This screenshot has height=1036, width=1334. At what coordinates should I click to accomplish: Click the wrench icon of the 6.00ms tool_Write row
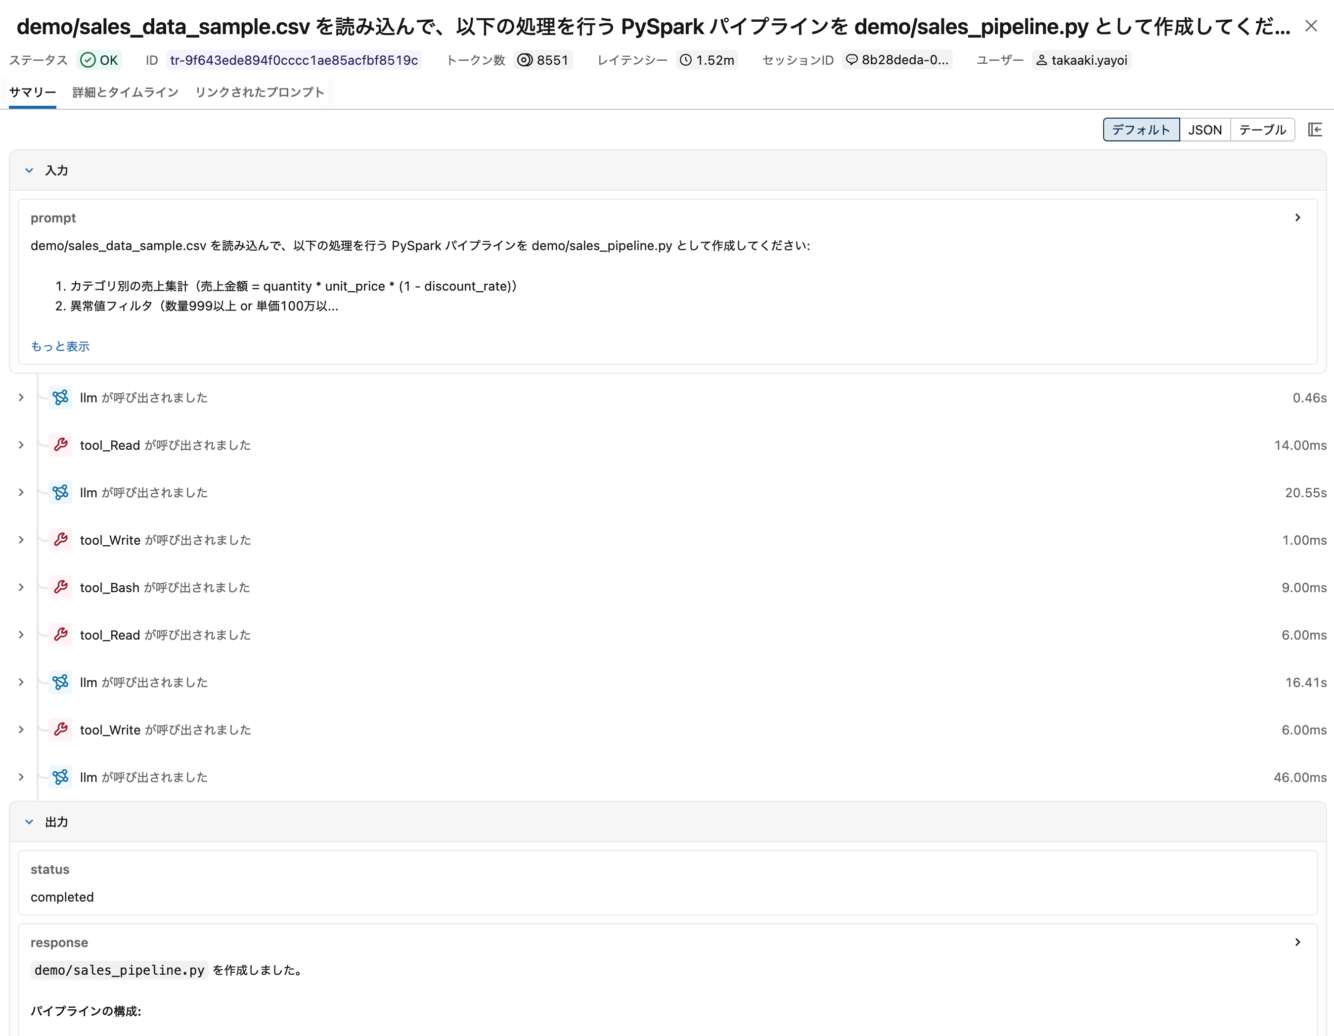(x=60, y=730)
